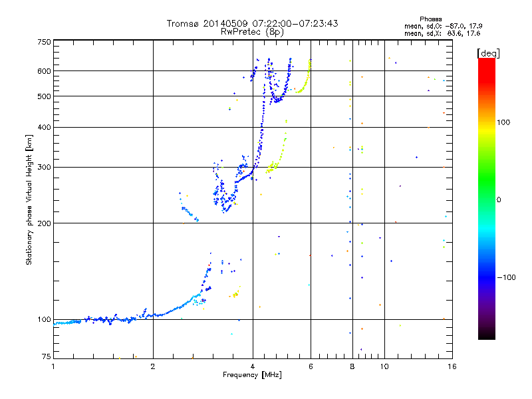Click the y-axis tick label '500'
Screen dimensions: 532x399
[45, 96]
